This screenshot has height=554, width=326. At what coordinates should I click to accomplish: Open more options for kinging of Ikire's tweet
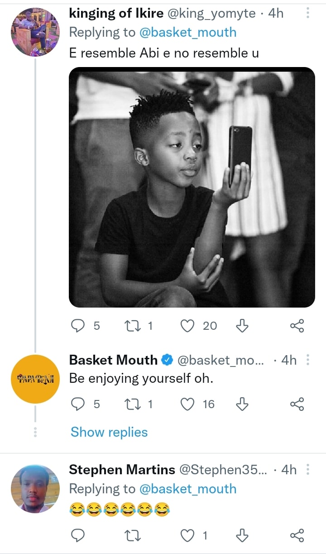(x=308, y=14)
